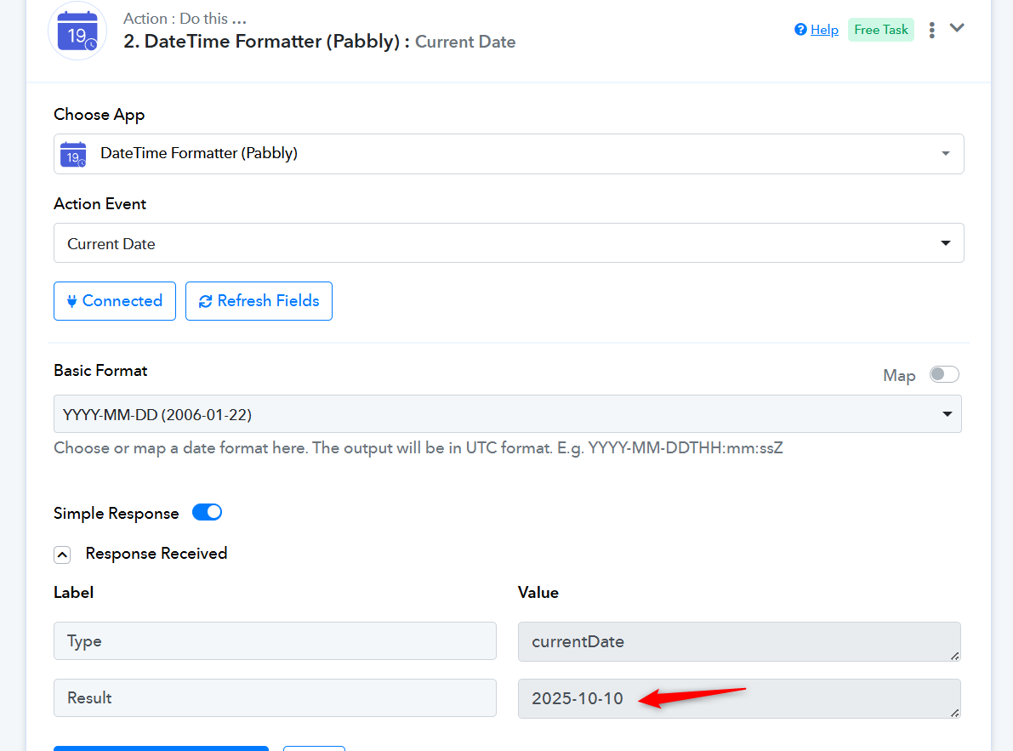The height and width of the screenshot is (751, 1013).
Task: Click the 2025-10-10 result value field
Action: (739, 699)
